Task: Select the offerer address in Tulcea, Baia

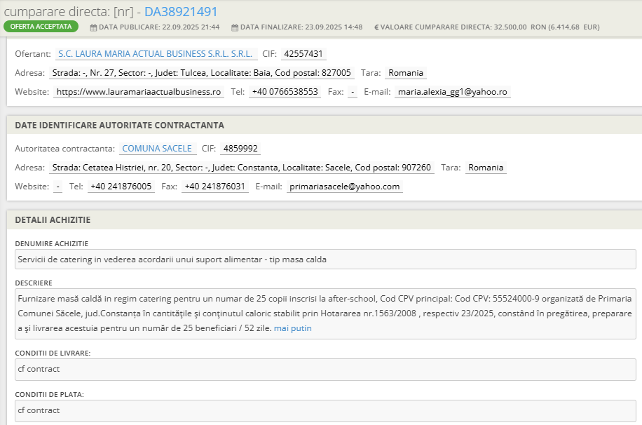Action: (x=201, y=73)
